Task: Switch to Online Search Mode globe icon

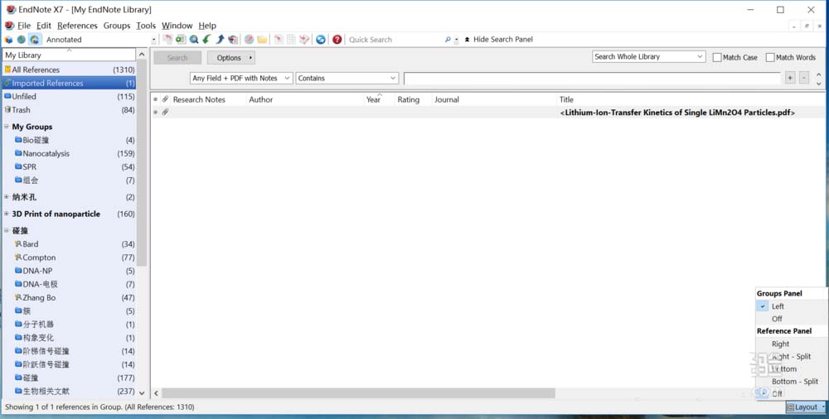Action: pyautogui.click(x=22, y=40)
